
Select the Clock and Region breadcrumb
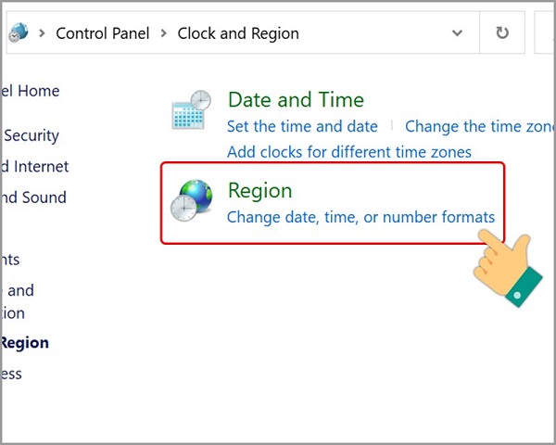coord(238,33)
